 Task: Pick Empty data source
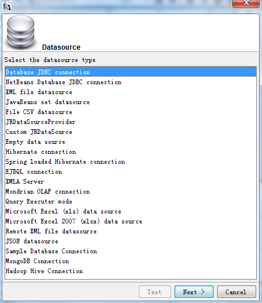point(131,142)
